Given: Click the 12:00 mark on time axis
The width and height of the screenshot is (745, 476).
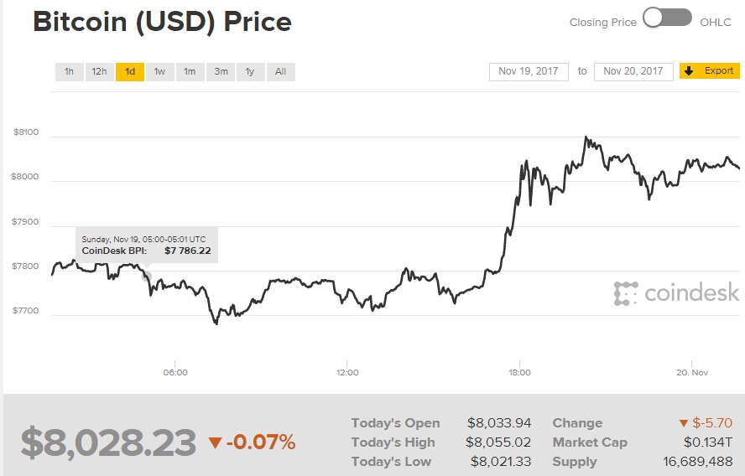Looking at the screenshot, I should (347, 372).
